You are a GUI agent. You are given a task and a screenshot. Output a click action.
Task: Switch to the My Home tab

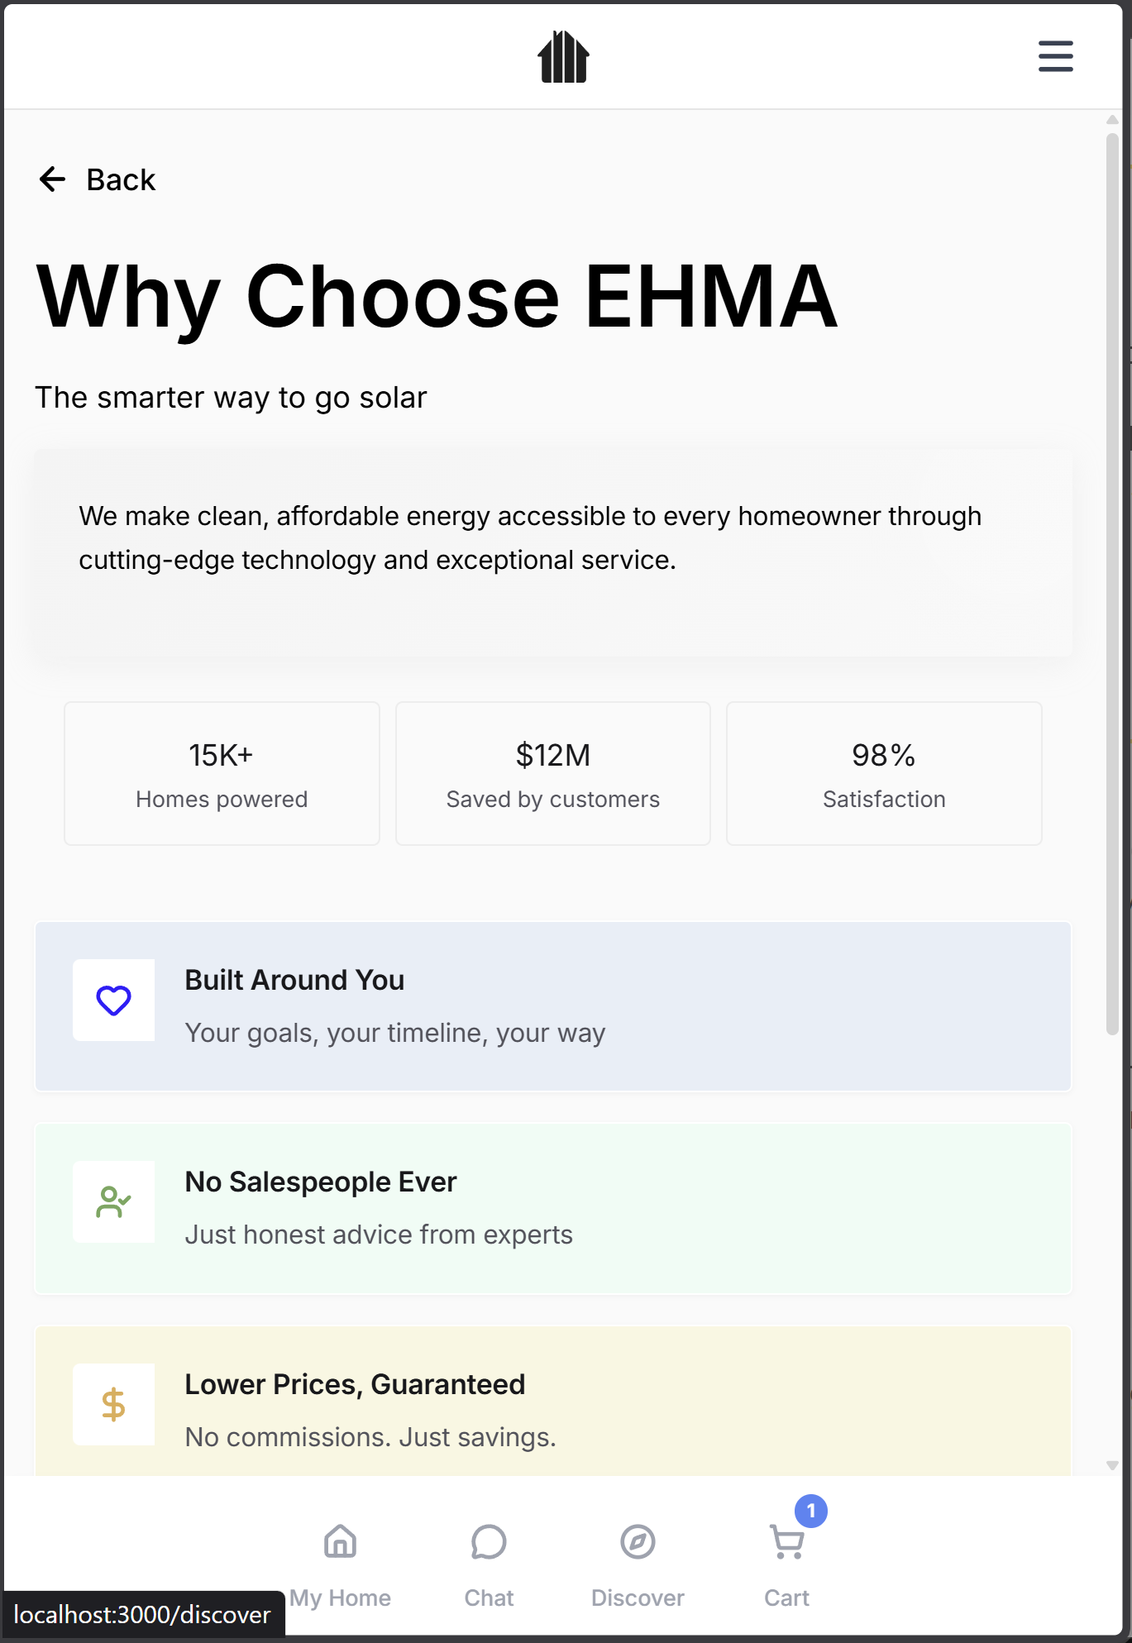[x=340, y=1598]
